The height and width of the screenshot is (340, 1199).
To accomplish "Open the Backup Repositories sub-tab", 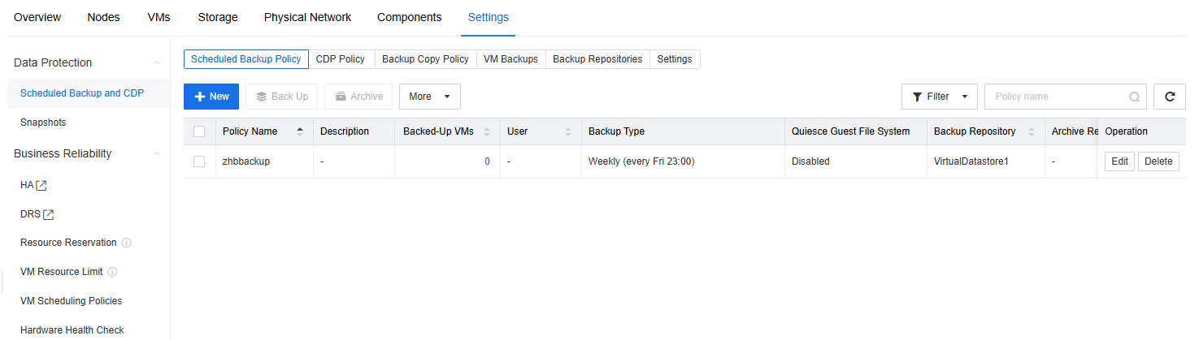I will click(597, 59).
